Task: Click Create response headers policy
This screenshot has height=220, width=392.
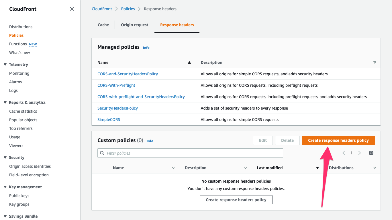Action: (338, 140)
